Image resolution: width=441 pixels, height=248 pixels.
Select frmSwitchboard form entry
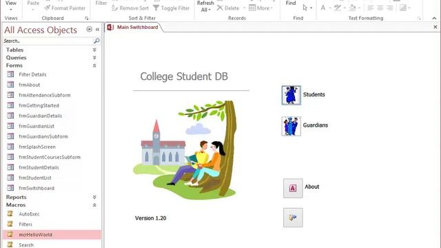tap(37, 188)
